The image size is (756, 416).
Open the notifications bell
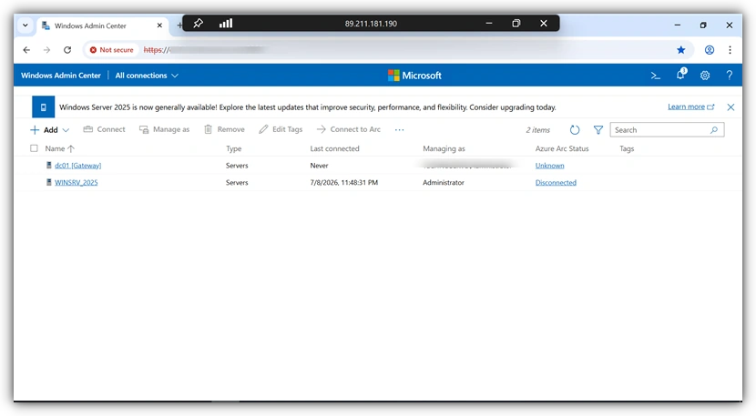[680, 75]
